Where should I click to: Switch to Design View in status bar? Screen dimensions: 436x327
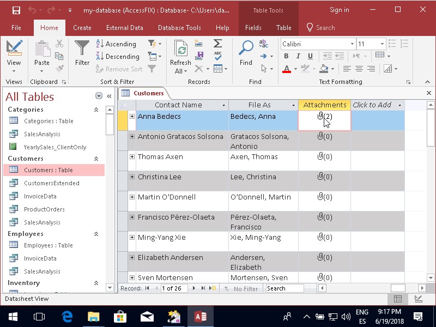coord(418,299)
